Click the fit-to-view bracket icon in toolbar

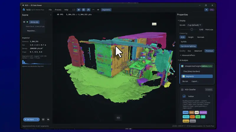74,10
